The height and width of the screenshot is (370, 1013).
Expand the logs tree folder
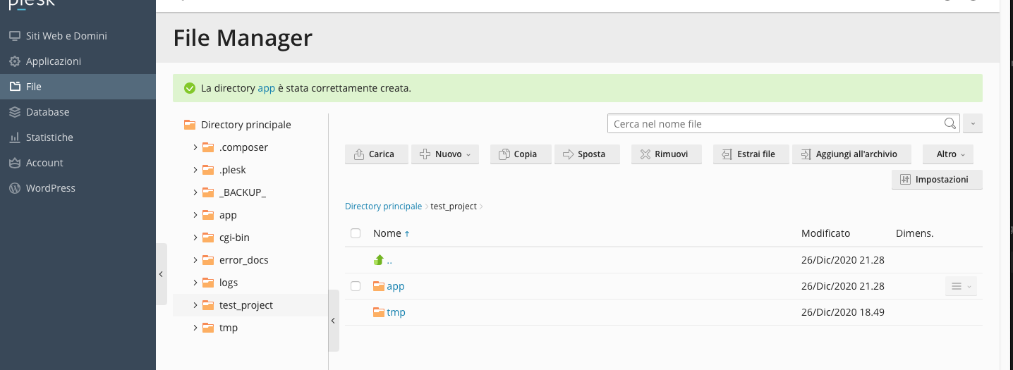click(195, 283)
